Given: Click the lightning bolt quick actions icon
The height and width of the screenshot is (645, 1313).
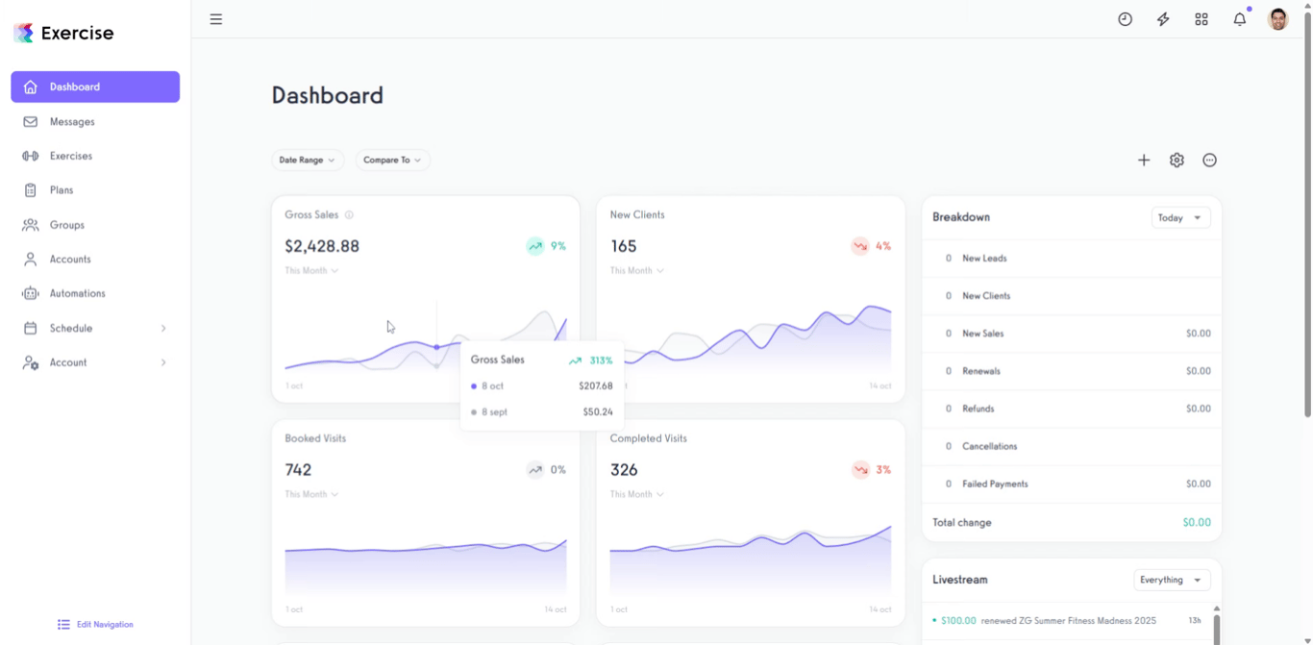Looking at the screenshot, I should (x=1163, y=19).
